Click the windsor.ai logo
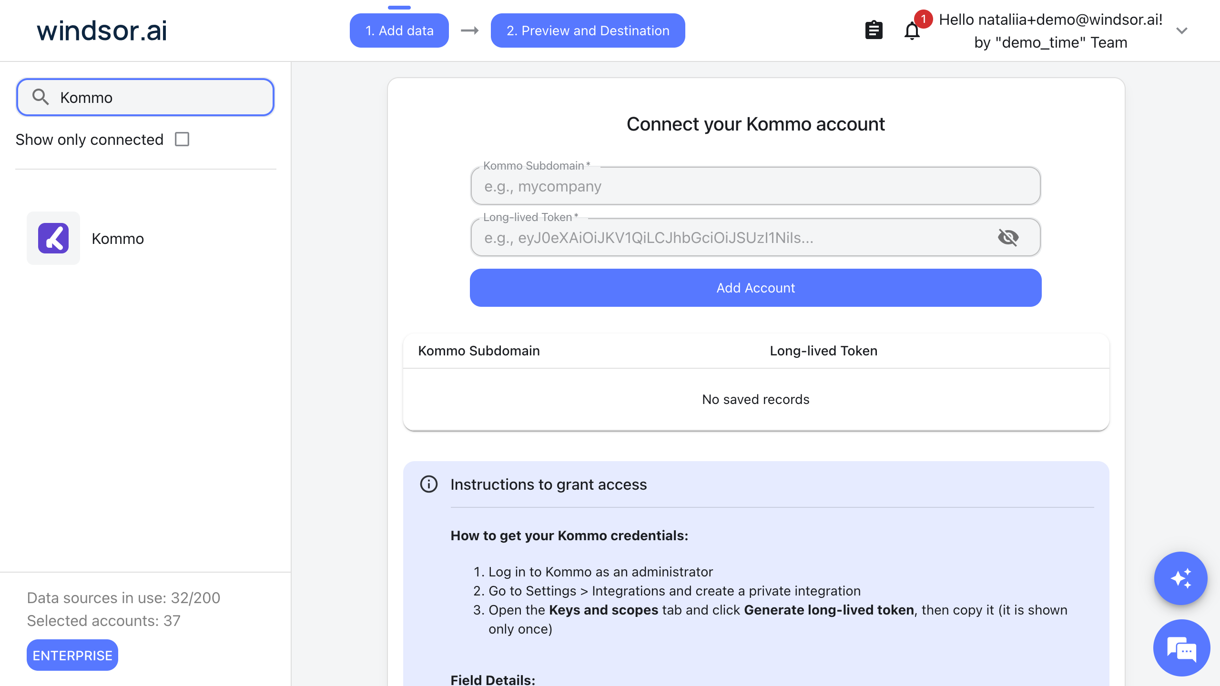The image size is (1220, 686). click(102, 30)
